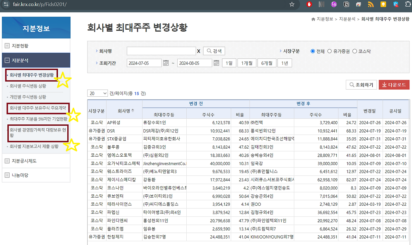Select the 테라사이언스 company cell
Image resolution: width=412 pixels, height=245 pixels.
tap(124, 204)
